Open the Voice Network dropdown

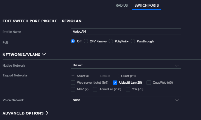(126, 100)
